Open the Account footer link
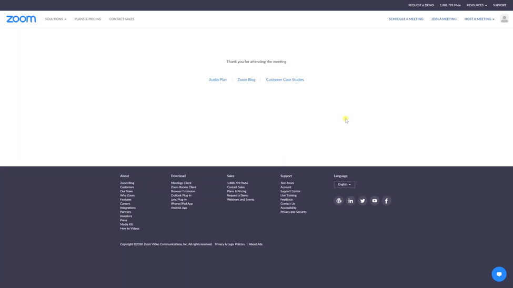The image size is (513, 288). click(x=286, y=187)
